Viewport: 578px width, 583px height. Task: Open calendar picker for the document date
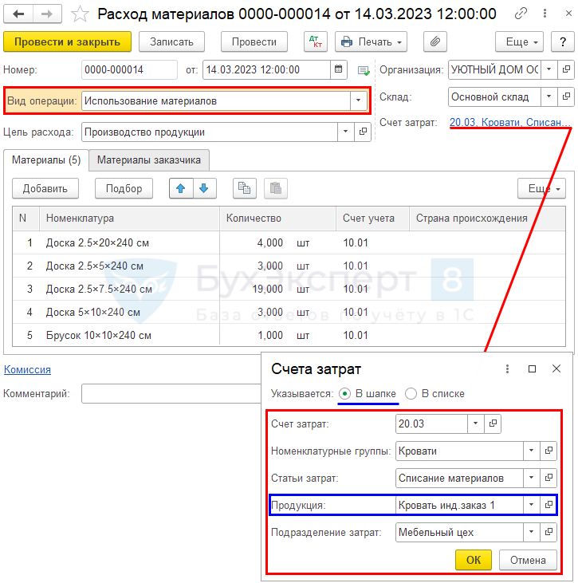tap(338, 69)
